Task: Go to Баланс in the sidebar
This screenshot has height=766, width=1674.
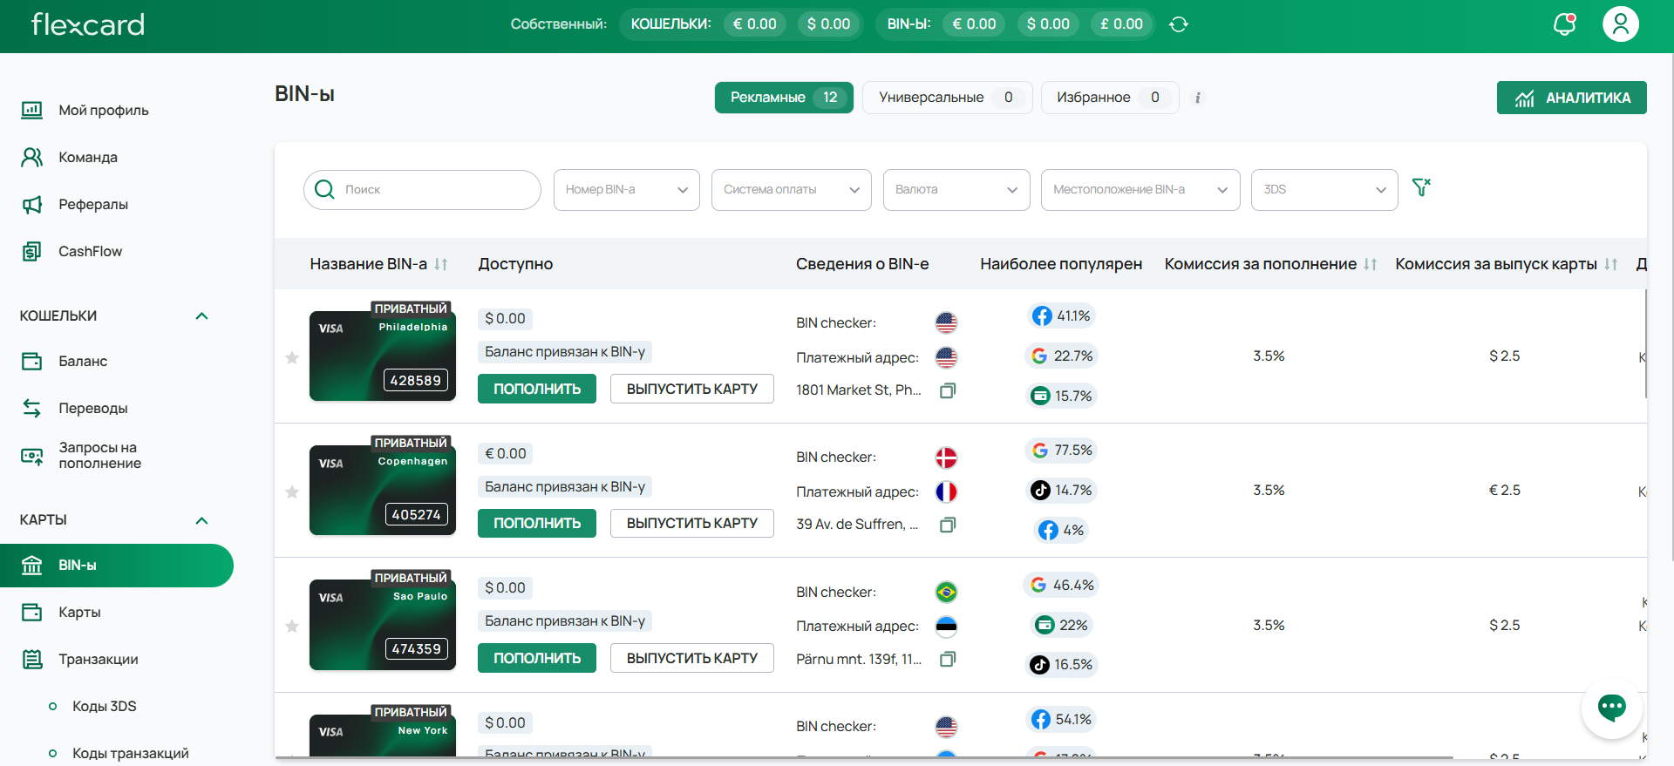Action: 83,361
